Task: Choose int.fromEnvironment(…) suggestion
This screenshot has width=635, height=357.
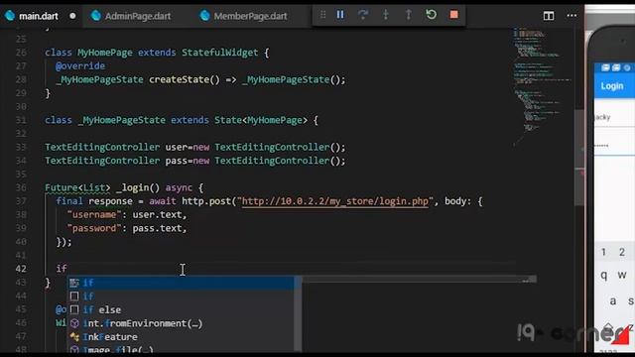Action: pos(181,323)
